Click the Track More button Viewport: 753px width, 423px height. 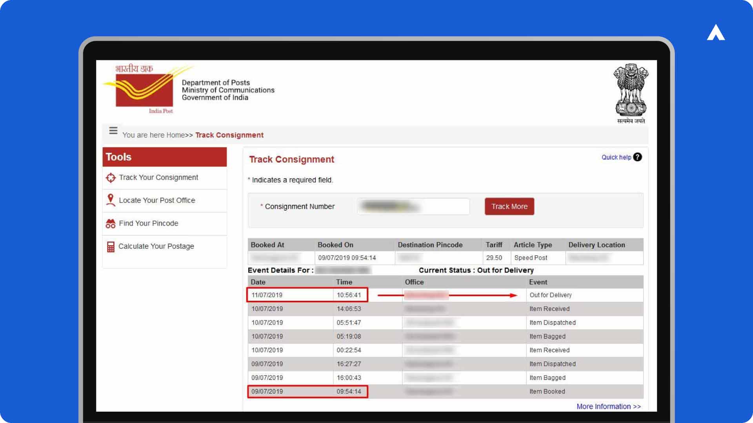[509, 206]
